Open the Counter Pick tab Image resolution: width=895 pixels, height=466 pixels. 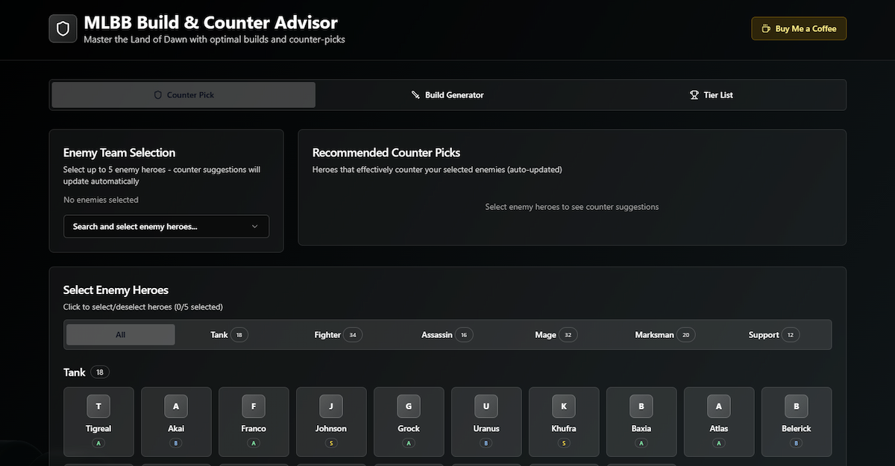pos(183,95)
